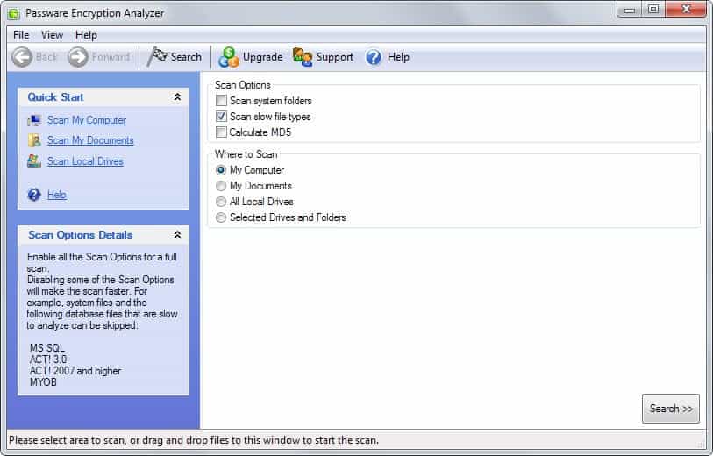Choose Selected Drives and Folders option
This screenshot has height=456, width=713.
click(x=221, y=217)
